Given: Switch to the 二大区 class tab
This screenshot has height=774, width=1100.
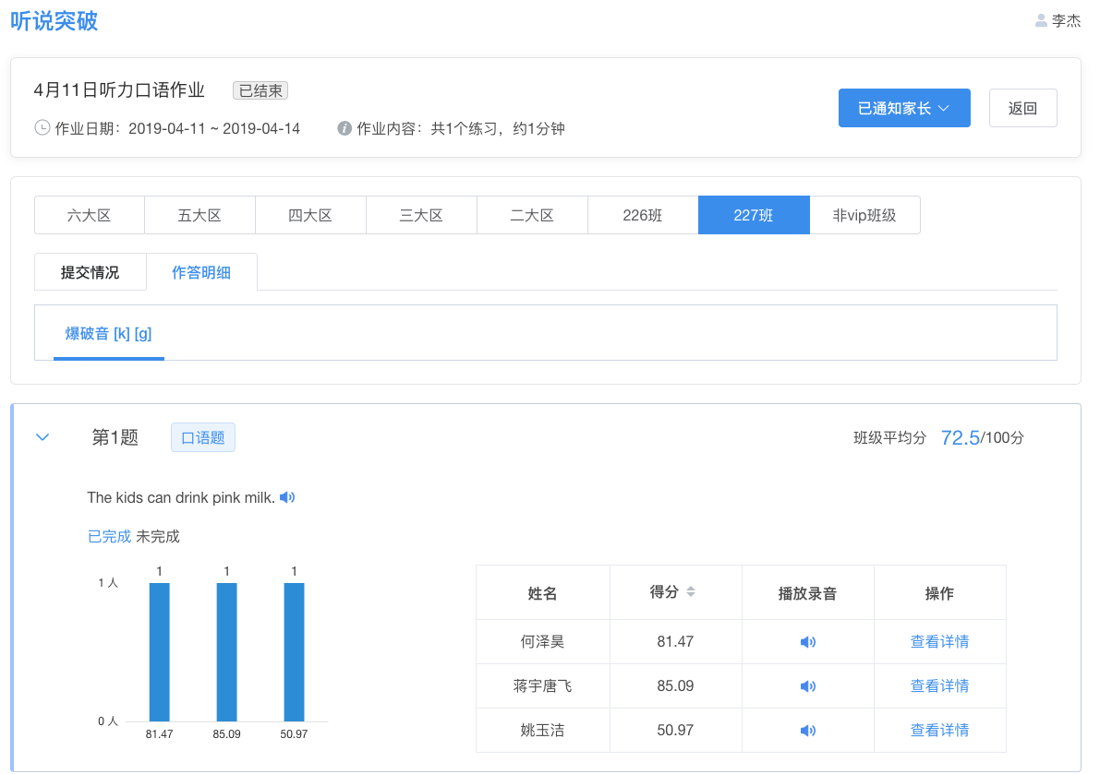Looking at the screenshot, I should [x=533, y=215].
